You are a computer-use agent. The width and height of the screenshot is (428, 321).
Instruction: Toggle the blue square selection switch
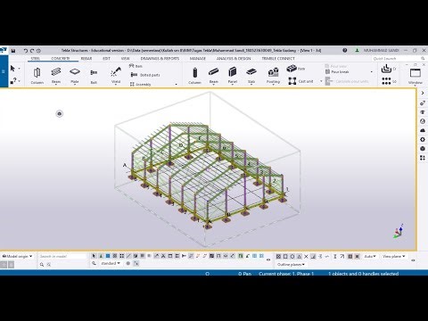[108, 256]
